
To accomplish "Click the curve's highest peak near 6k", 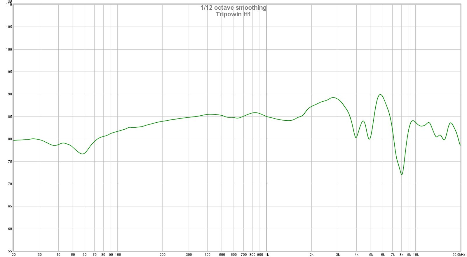I will pyautogui.click(x=380, y=94).
